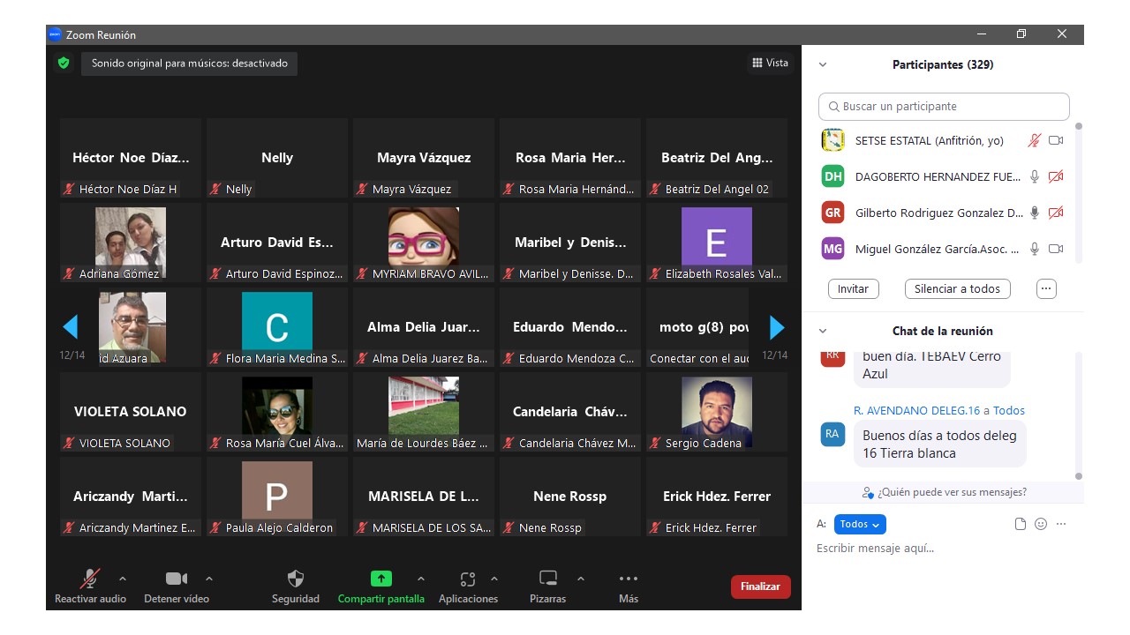The image size is (1130, 635).
Task: Click microphone icon for Gilberto Rodriguez Gonzalez
Action: [1035, 213]
